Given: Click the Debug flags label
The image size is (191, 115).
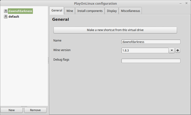Looking at the screenshot, I should [61, 60].
